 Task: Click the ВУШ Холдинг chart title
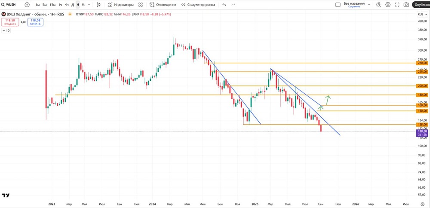35,14
